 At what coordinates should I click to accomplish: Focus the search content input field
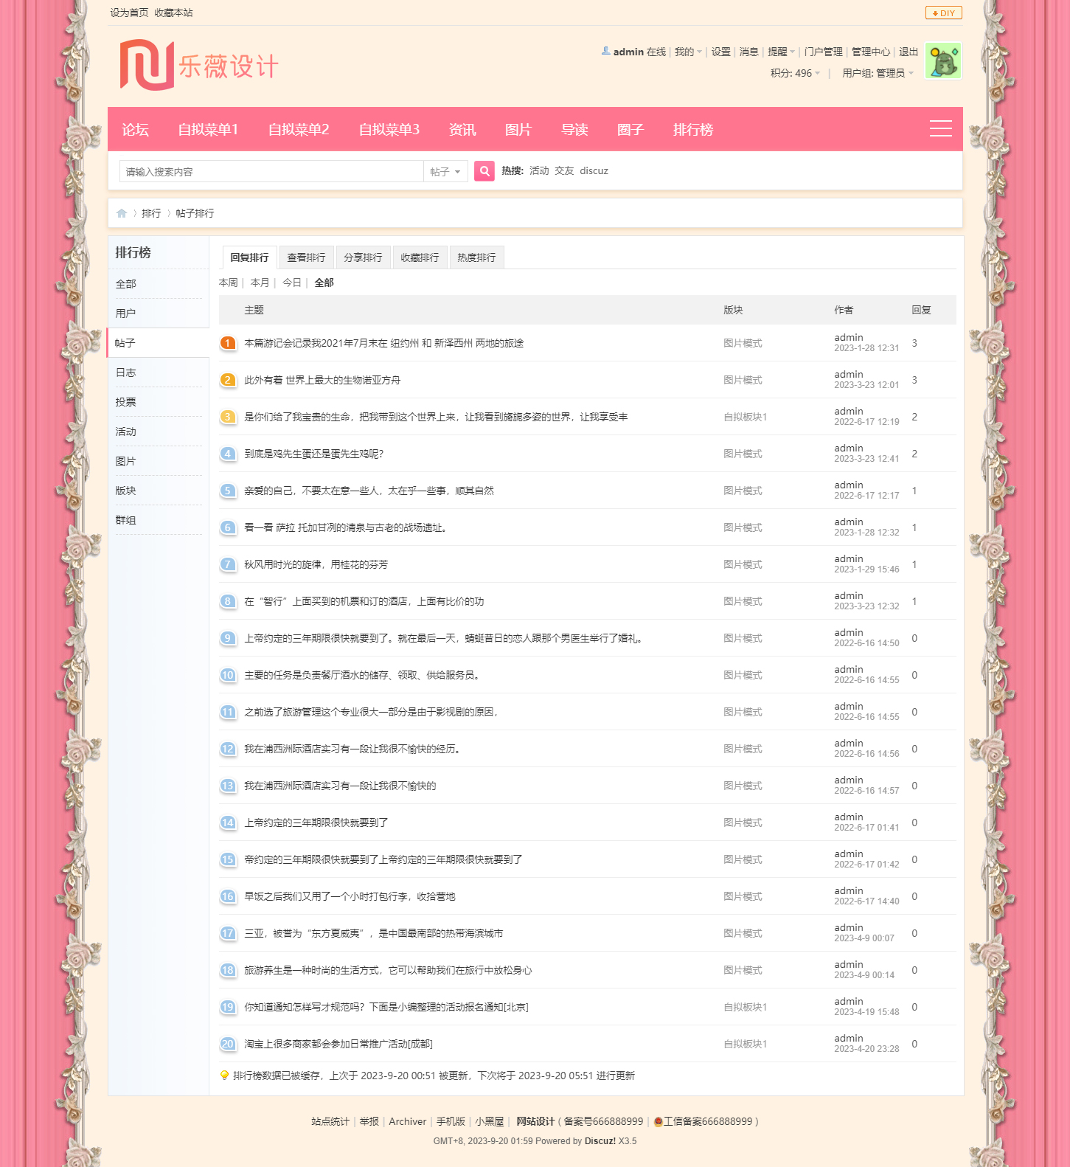[x=271, y=172]
